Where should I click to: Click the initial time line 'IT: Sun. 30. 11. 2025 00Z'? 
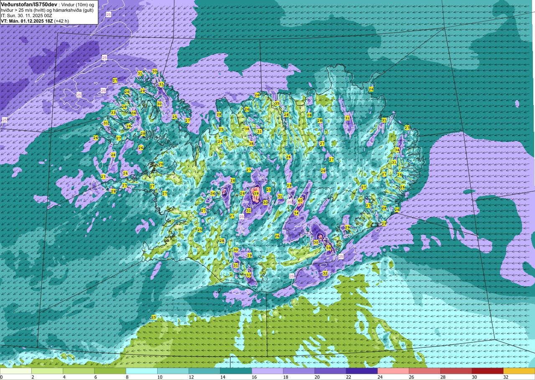pos(26,15)
